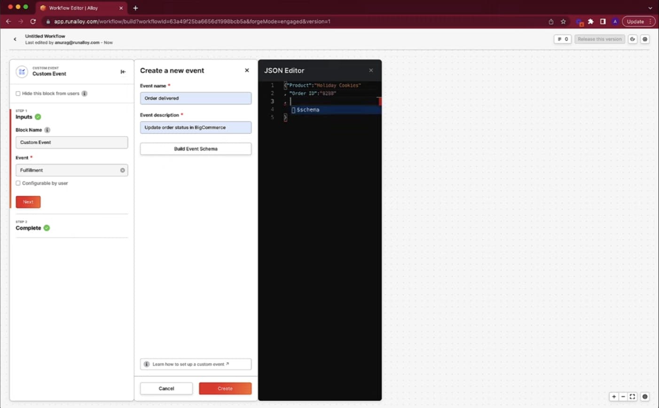Open a new browser tab
The width and height of the screenshot is (659, 408).
point(135,8)
